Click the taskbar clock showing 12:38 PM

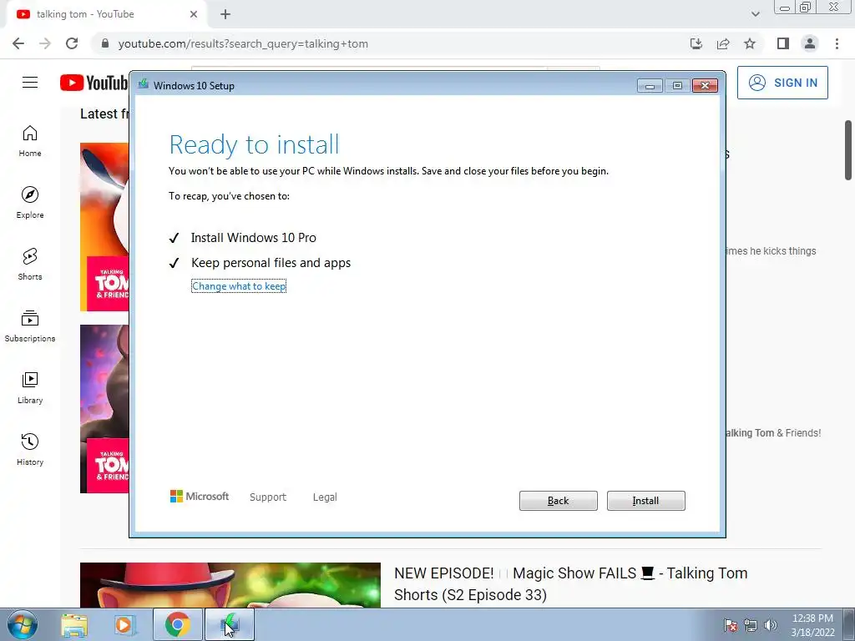[x=812, y=625]
